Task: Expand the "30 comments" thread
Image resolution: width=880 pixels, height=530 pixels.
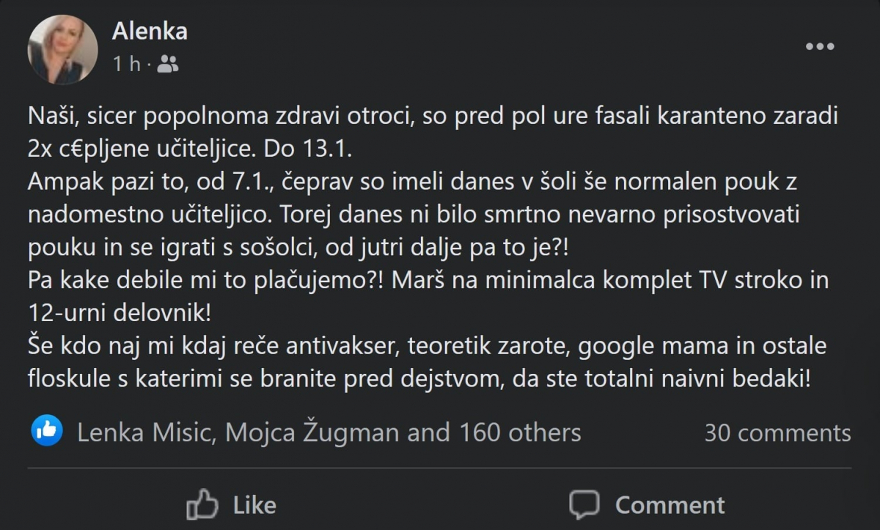Action: click(777, 433)
